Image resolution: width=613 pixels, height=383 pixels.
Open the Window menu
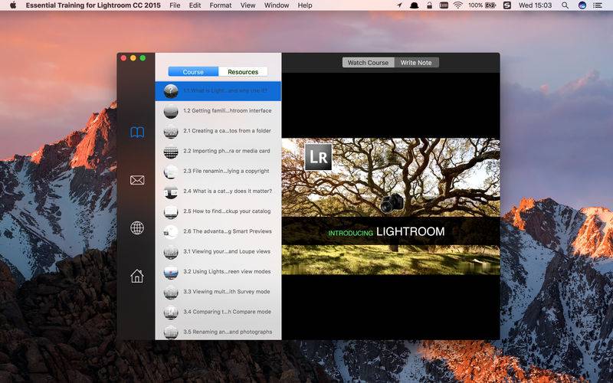(277, 5)
